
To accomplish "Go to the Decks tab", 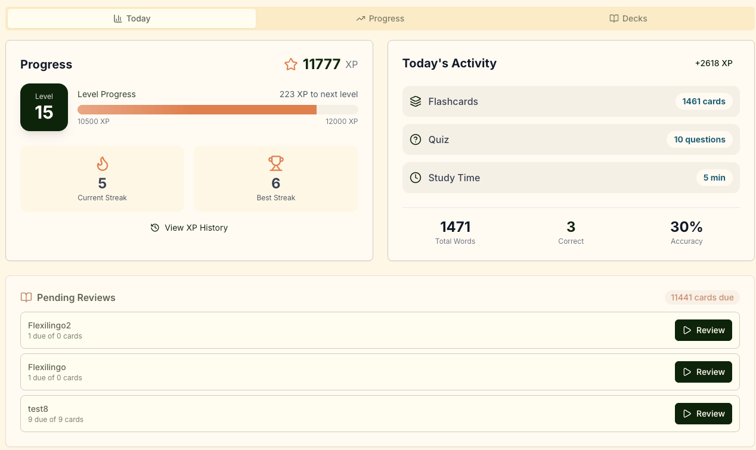I will pos(628,18).
